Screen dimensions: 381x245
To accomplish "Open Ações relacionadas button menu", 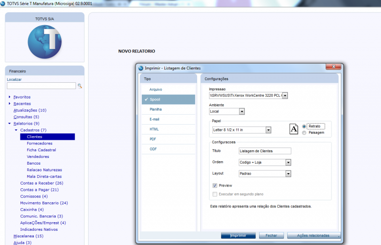I will click(314, 235).
